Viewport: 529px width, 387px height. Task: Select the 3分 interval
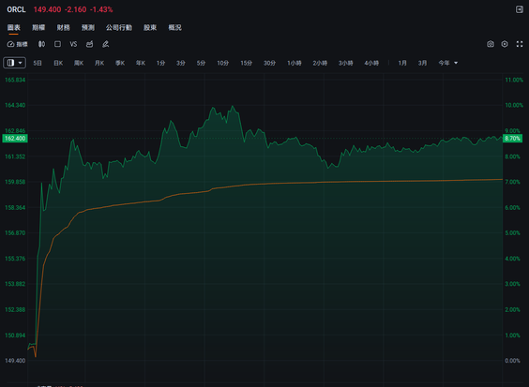(x=180, y=63)
